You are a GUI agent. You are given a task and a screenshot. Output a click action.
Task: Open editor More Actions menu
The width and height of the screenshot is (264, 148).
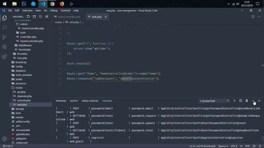pyautogui.click(x=259, y=16)
